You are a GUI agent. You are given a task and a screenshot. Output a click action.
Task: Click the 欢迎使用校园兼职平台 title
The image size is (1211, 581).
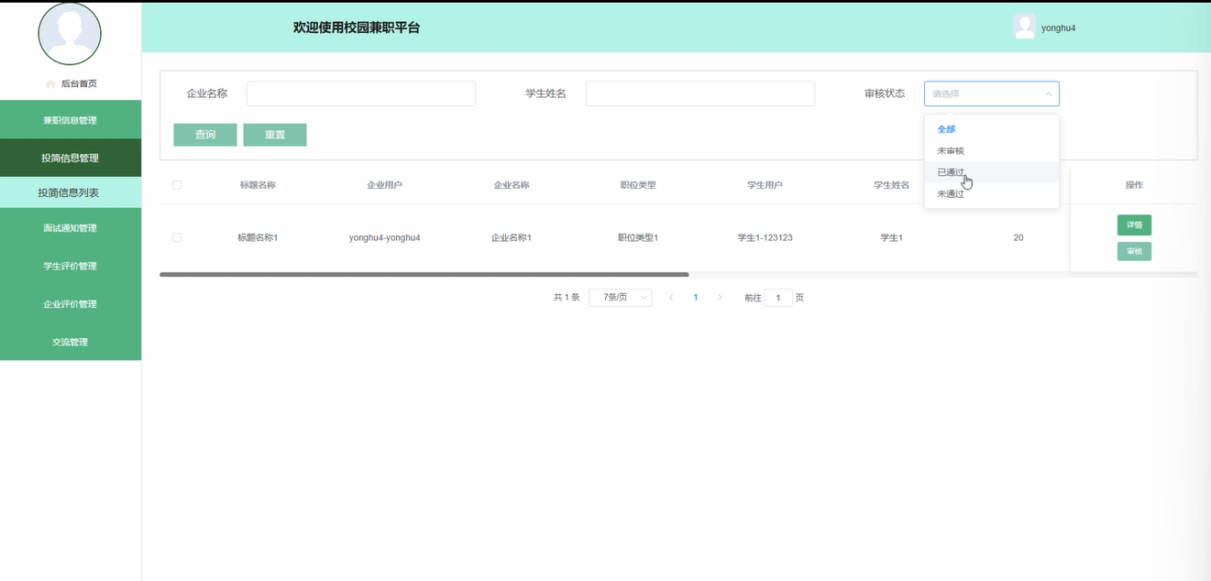click(356, 28)
